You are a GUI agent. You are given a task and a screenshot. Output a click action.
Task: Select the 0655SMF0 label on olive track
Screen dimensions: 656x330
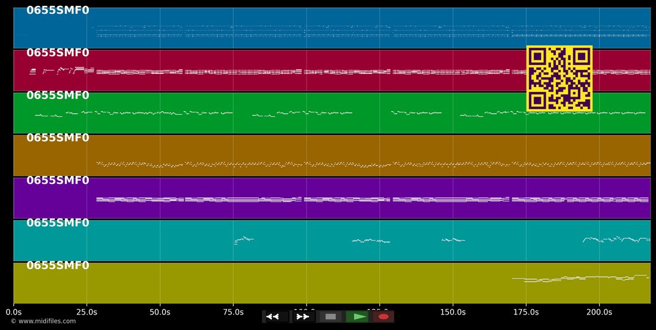tap(58, 266)
